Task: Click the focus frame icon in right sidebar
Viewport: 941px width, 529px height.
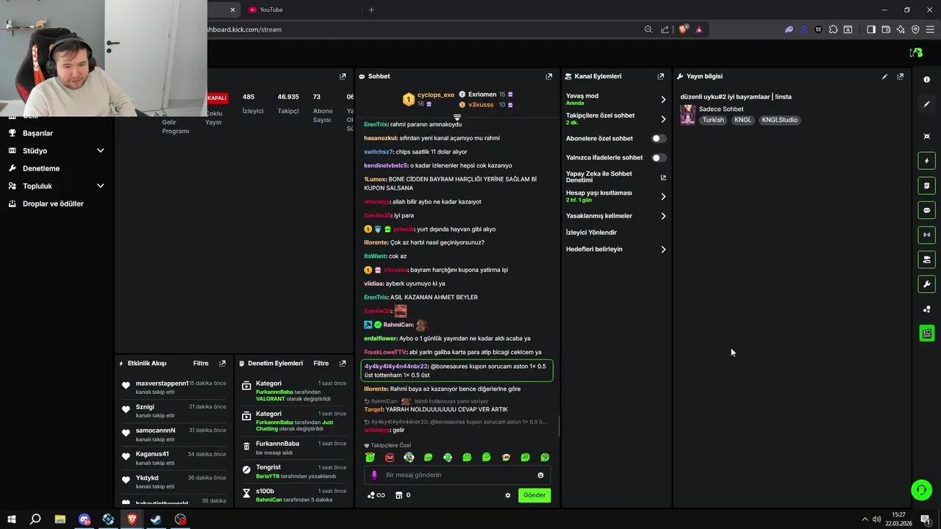Action: pyautogui.click(x=926, y=137)
